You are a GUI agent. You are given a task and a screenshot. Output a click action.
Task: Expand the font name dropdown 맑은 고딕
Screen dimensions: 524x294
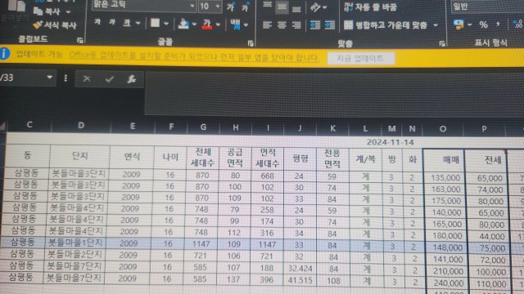tap(192, 6)
